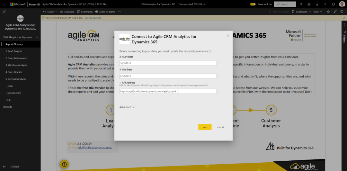The width and height of the screenshot is (347, 171).
Task: Open the settings gear icon
Action: pyautogui.click(x=309, y=4)
